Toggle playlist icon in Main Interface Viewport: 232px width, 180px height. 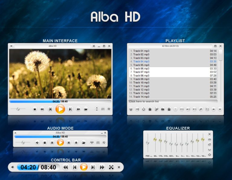(x=109, y=109)
